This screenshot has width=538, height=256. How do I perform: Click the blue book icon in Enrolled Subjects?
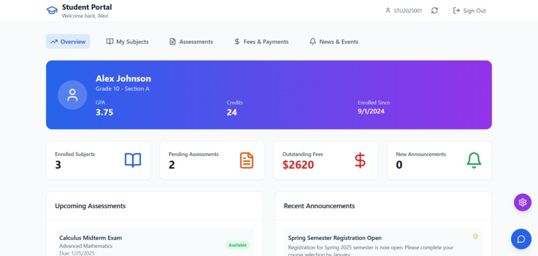[133, 160]
